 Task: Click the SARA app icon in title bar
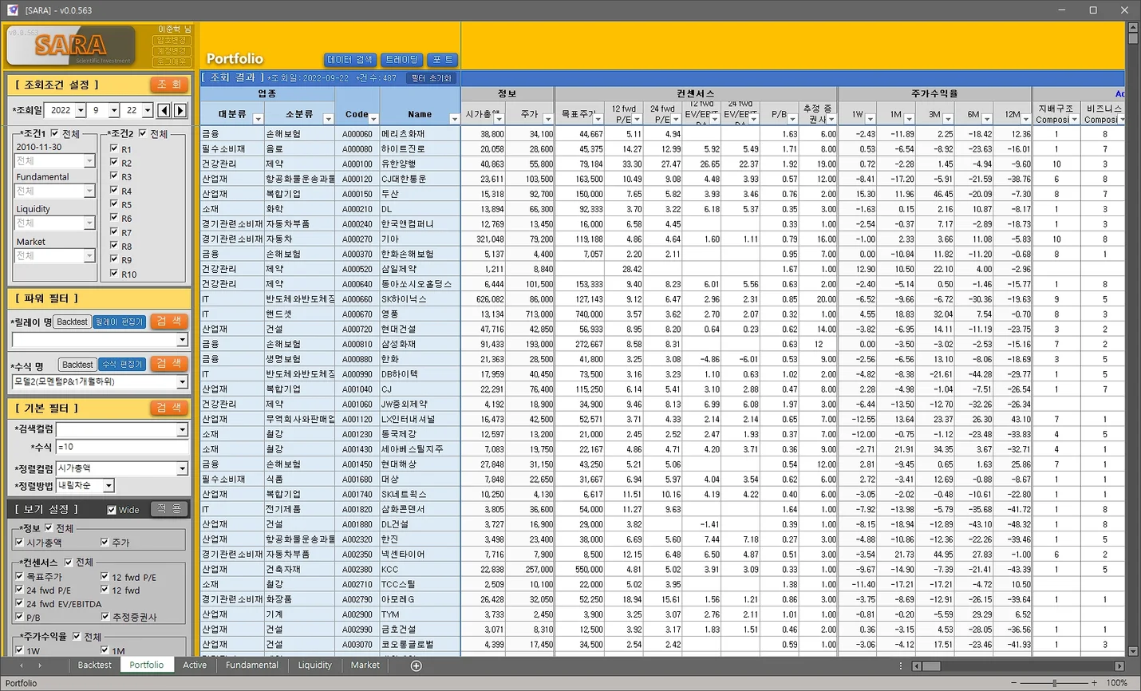tap(13, 10)
